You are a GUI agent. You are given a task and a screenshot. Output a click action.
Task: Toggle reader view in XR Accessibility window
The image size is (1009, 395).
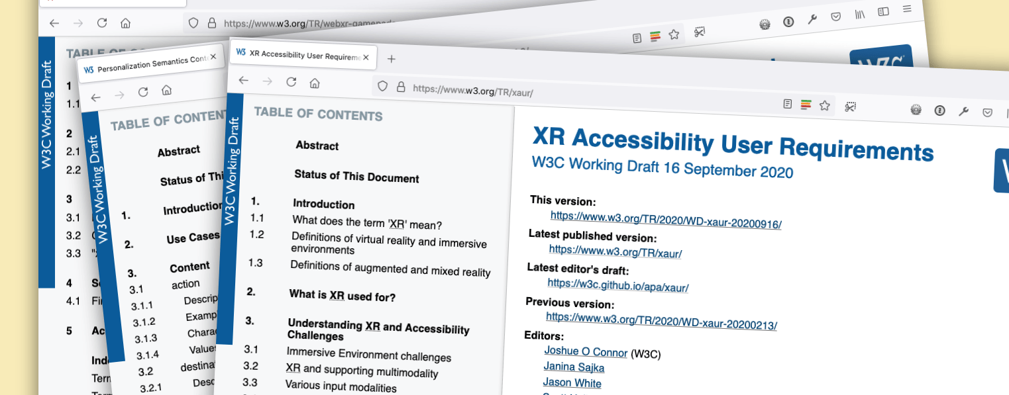787,103
